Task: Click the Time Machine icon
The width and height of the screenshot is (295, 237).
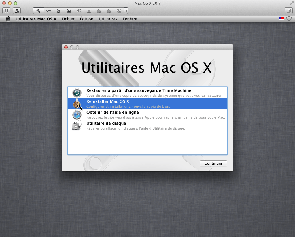Action: point(77,93)
